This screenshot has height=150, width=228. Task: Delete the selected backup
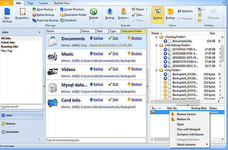pyautogui.click(x=43, y=15)
